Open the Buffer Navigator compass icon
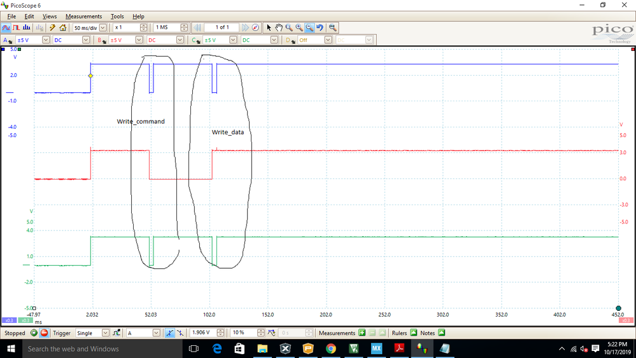Image resolution: width=636 pixels, height=358 pixels. (x=255, y=27)
